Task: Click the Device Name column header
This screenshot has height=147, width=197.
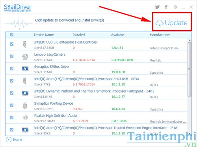Action: coord(44,35)
